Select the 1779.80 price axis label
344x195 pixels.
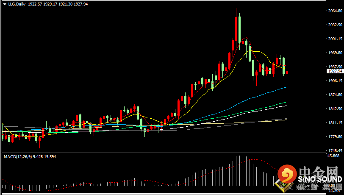pyautogui.click(x=335, y=137)
